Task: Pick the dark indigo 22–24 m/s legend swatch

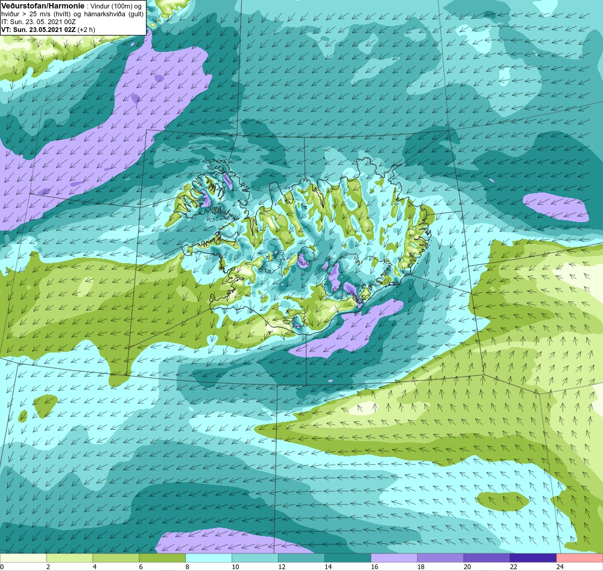Action: coord(533,558)
